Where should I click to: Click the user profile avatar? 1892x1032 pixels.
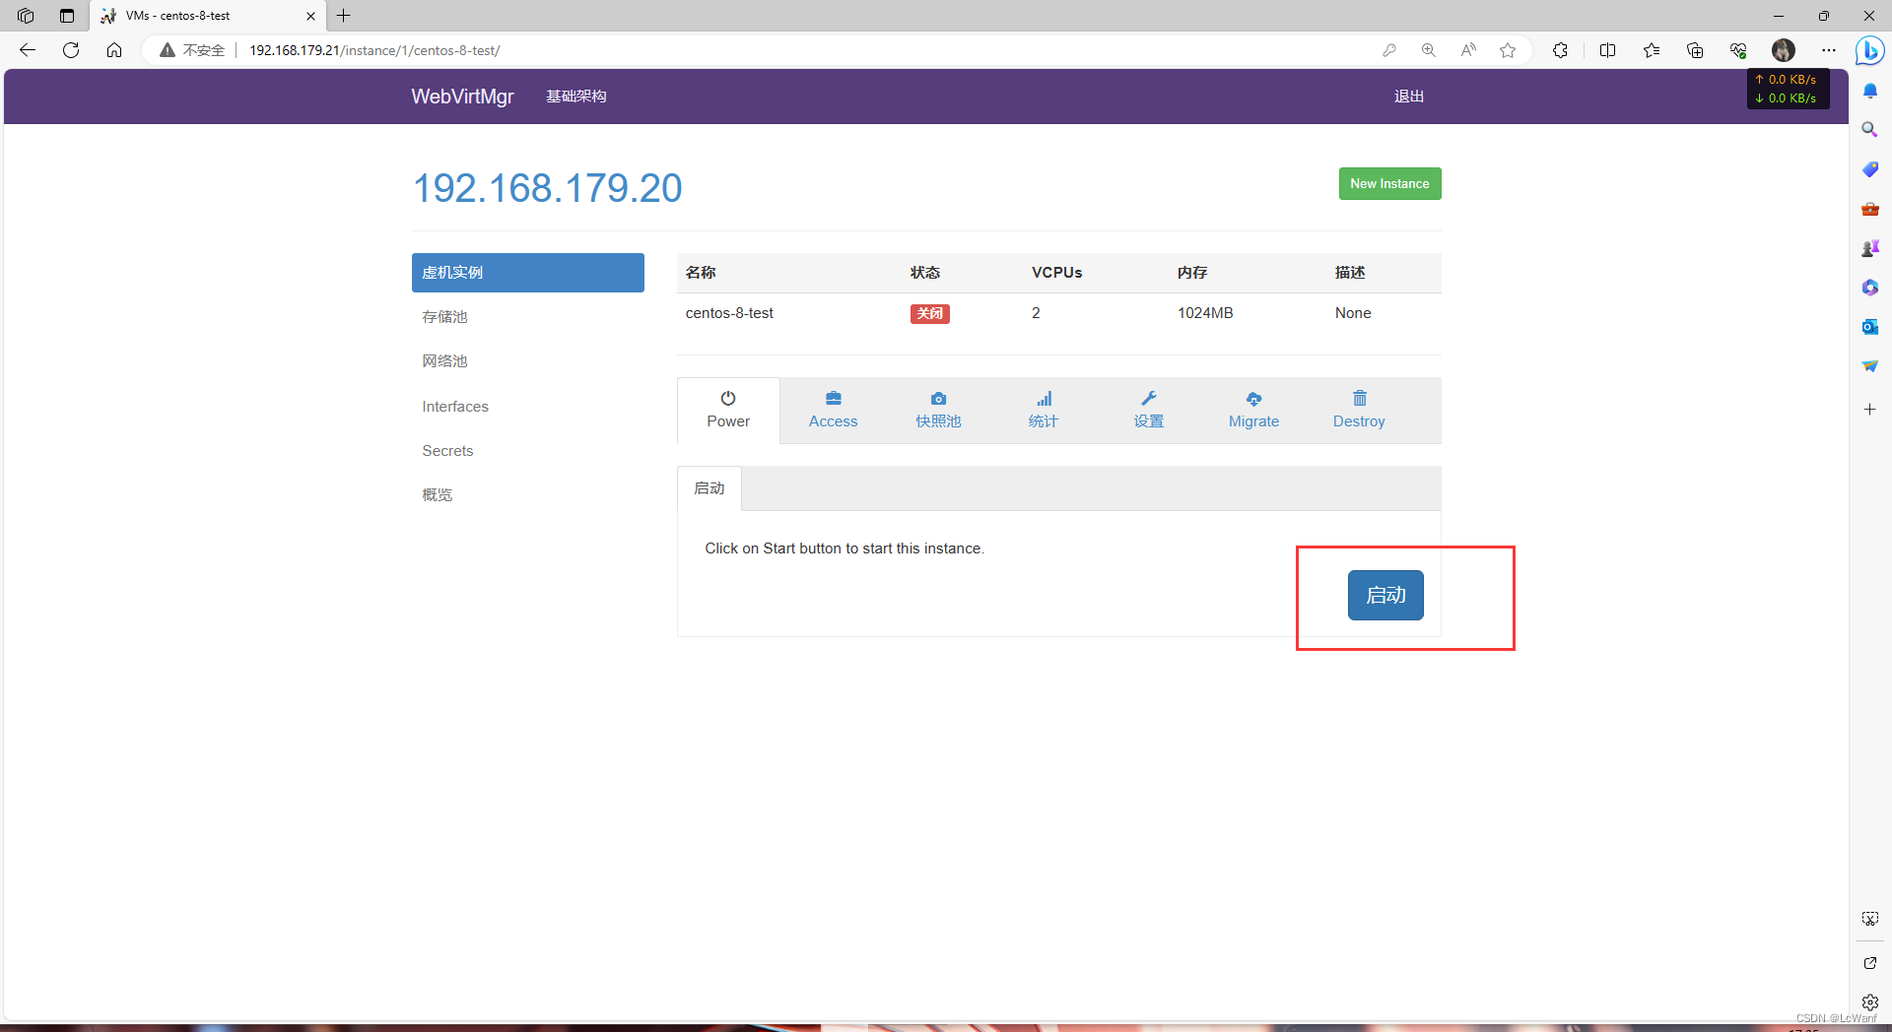pyautogui.click(x=1783, y=50)
